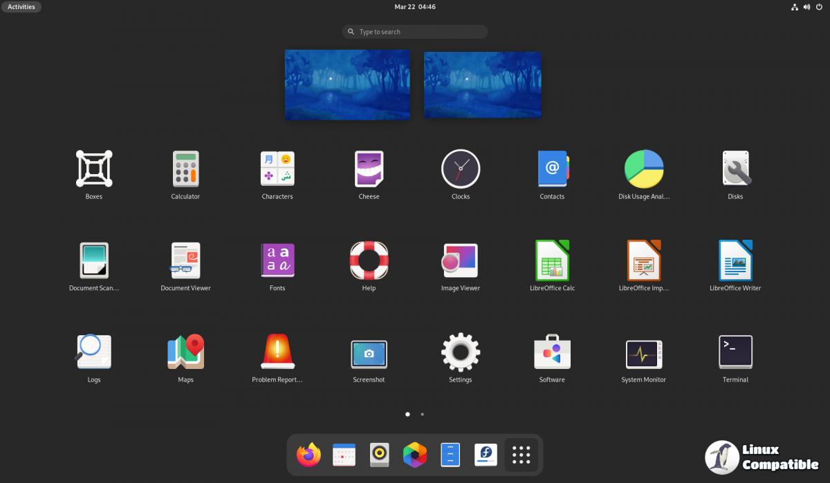Open the Characters app

[277, 169]
